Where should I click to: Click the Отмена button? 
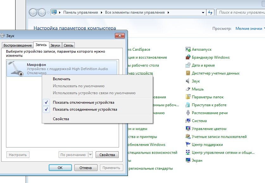[86, 167]
